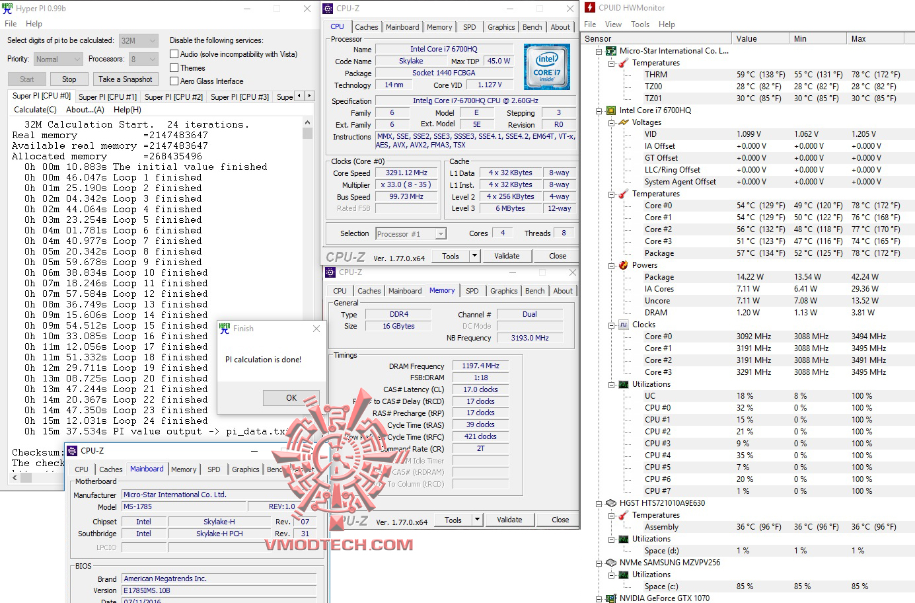Image resolution: width=915 pixels, height=603 pixels.
Task: Collapse the HGST HTS721010A9E630 tree node
Action: point(599,503)
